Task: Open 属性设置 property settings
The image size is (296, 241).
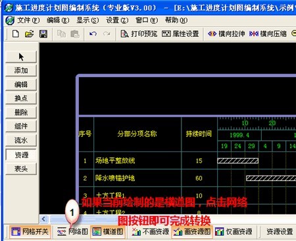Action: 180,34
